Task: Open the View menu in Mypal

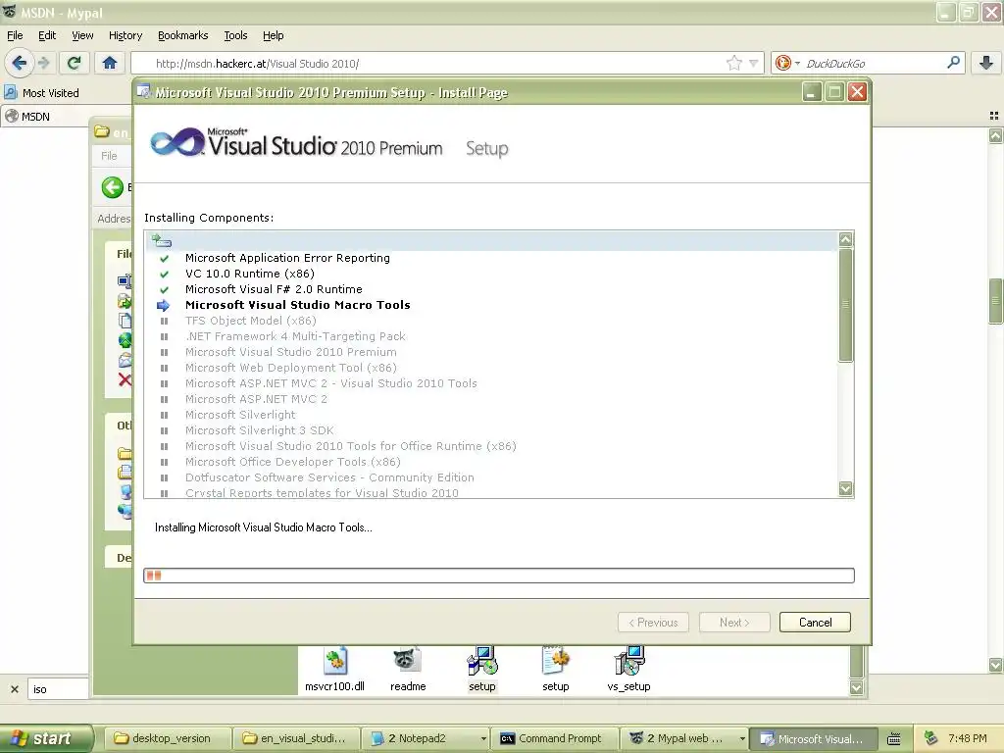Action: [x=82, y=36]
